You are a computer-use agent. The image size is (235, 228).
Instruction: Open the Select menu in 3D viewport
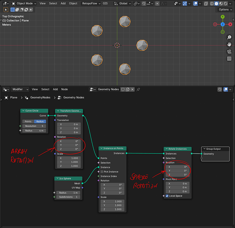pyautogui.click(x=53, y=4)
